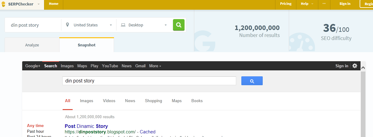Switch to Maps results tab
This screenshot has width=373, height=137.
177,101
